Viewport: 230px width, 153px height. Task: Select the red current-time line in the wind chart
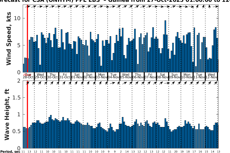pyautogui.click(x=27, y=38)
